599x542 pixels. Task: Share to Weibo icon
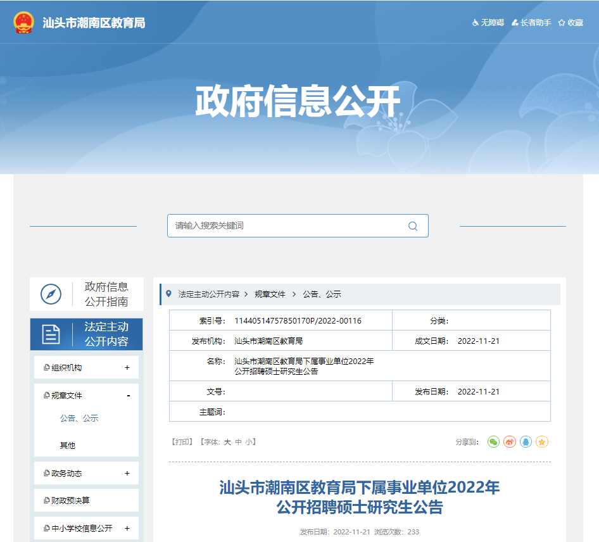(510, 442)
